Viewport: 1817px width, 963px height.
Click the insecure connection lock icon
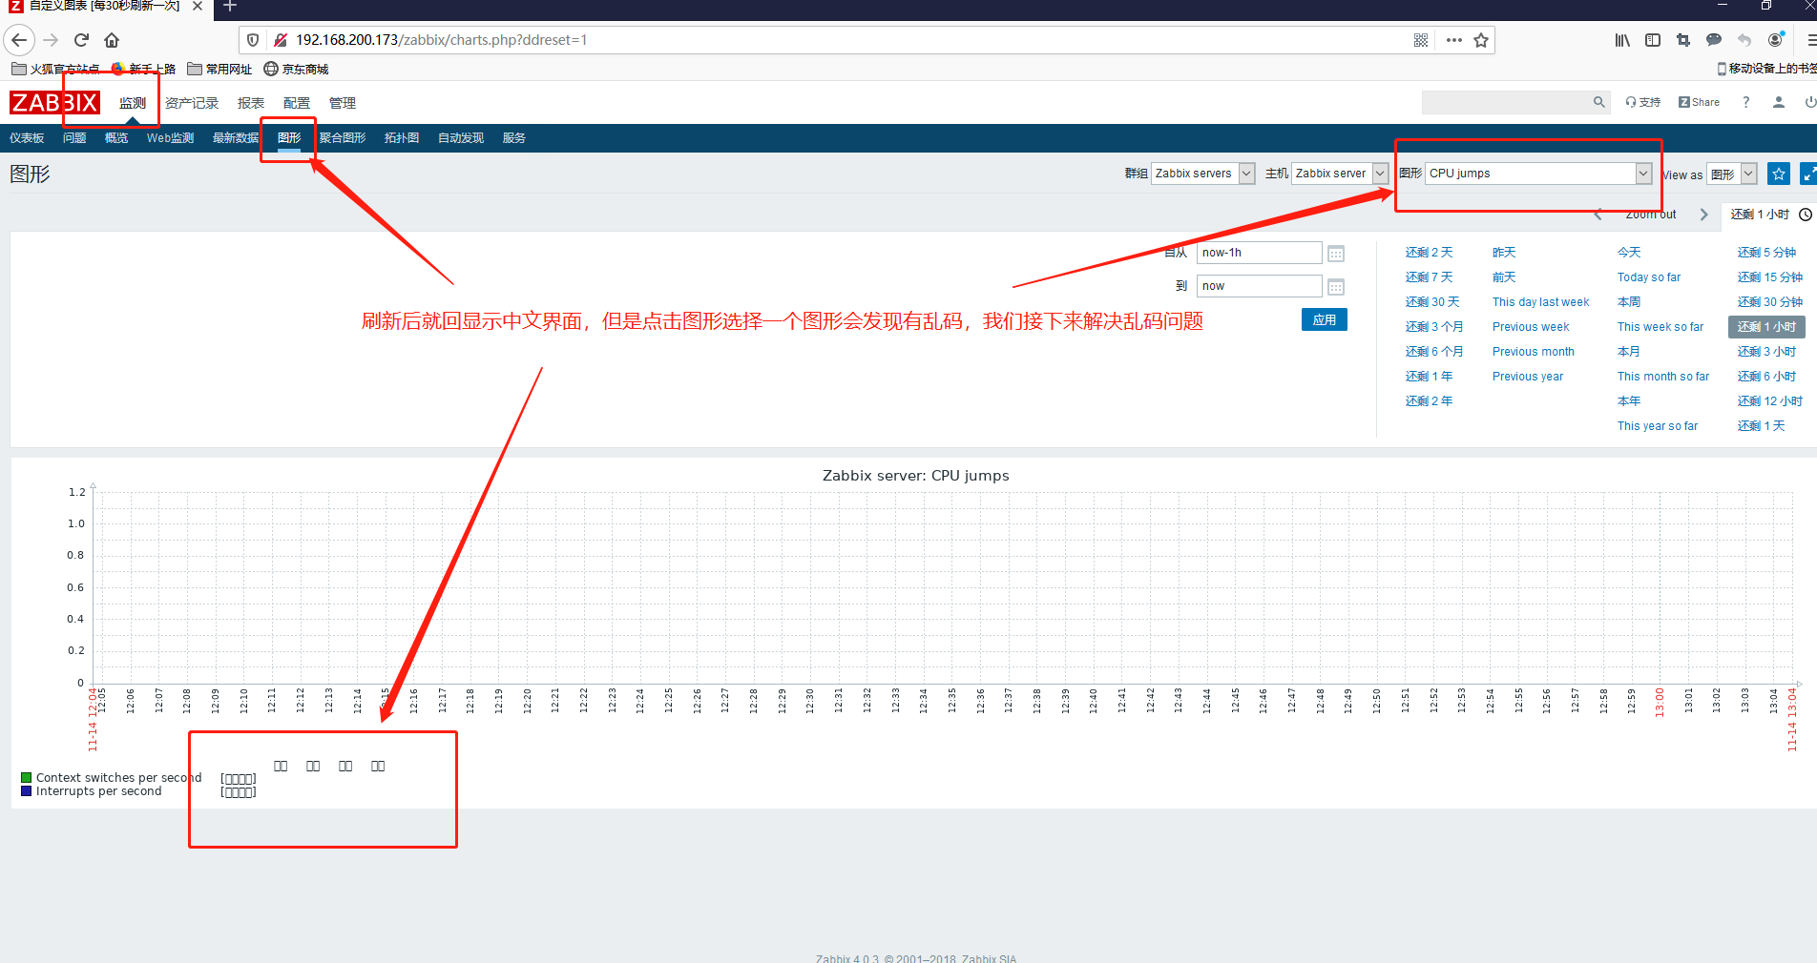(x=281, y=40)
